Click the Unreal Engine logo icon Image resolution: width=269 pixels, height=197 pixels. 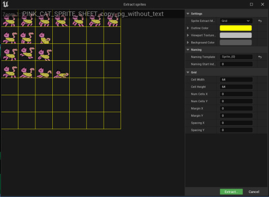tap(5, 4)
